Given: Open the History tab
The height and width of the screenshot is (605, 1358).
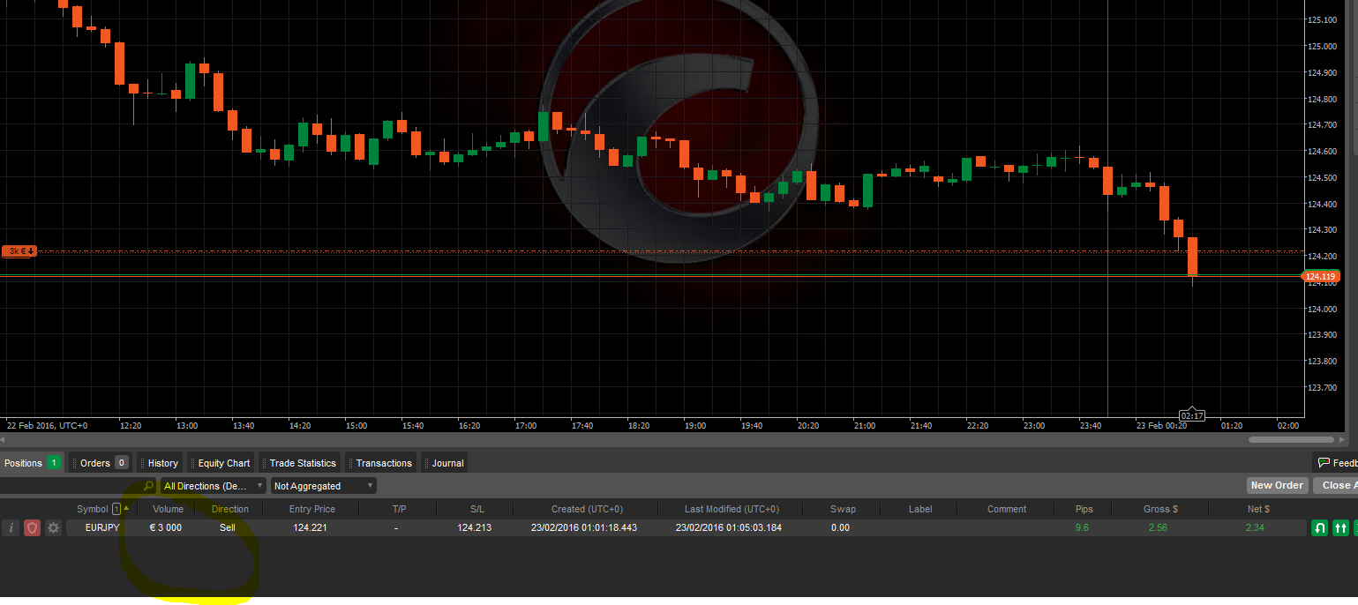Looking at the screenshot, I should click(x=161, y=463).
